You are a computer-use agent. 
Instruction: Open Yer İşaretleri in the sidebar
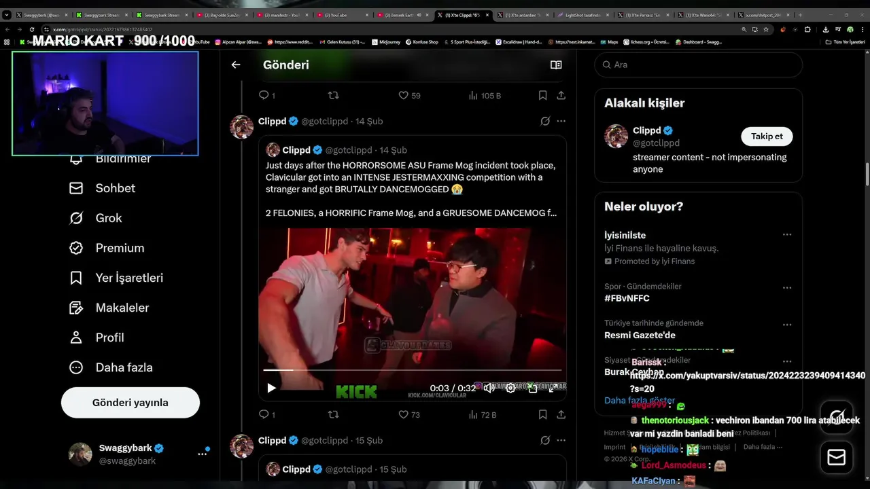pos(116,278)
